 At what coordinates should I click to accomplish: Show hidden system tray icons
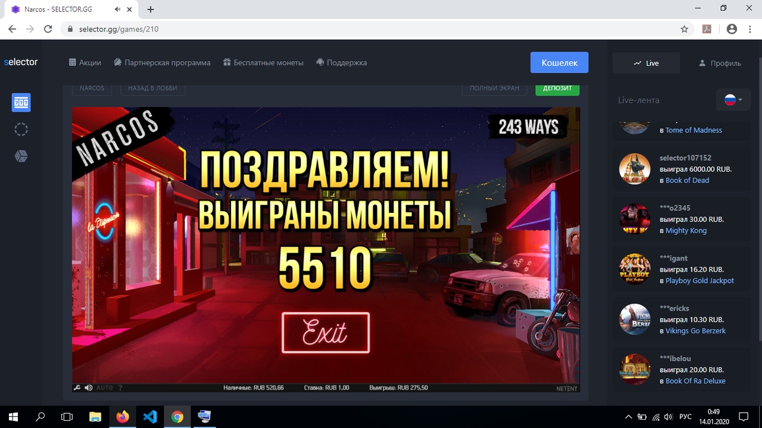pyautogui.click(x=629, y=417)
